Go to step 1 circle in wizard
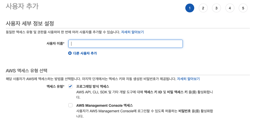The height and width of the screenshot is (129, 257). [x=190, y=8]
